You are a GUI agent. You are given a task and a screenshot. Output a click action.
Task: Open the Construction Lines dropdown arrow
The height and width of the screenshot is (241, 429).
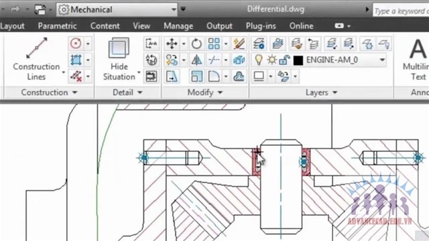pos(63,72)
